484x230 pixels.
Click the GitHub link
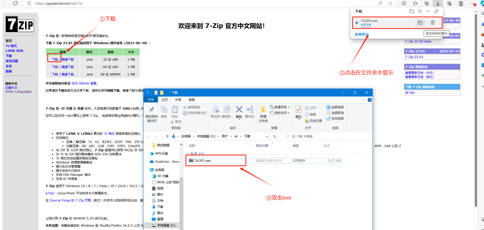[x=84, y=83]
